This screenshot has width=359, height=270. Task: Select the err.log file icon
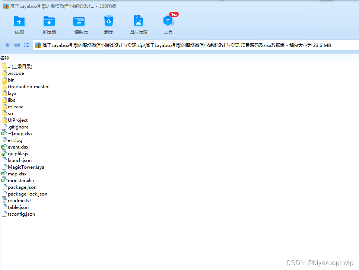(x=4, y=140)
